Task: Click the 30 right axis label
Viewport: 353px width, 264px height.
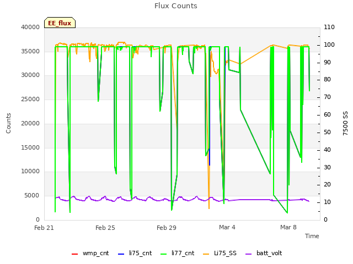Action: [327, 167]
